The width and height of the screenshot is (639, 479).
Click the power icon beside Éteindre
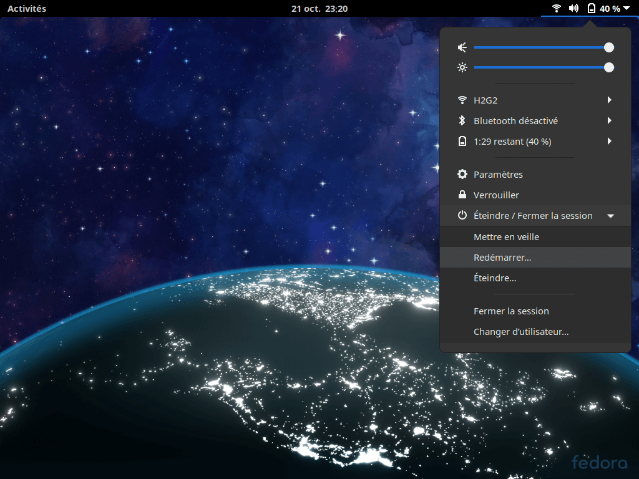tap(462, 215)
